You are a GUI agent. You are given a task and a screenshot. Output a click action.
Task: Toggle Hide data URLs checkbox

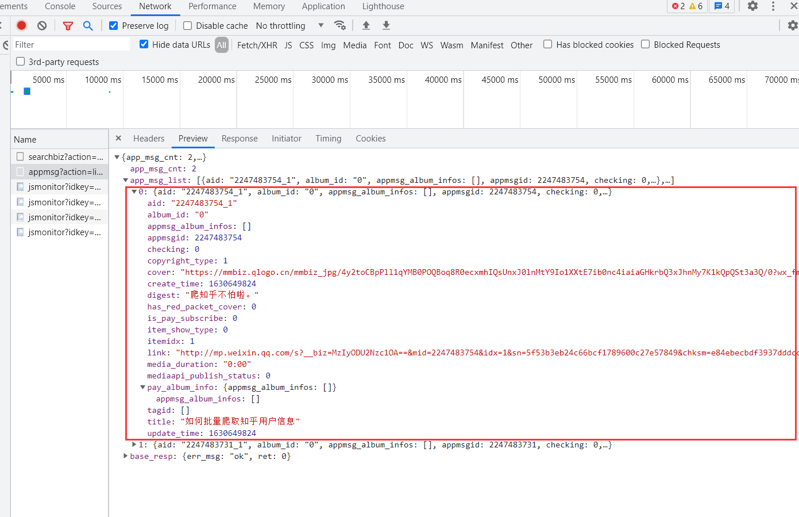(144, 44)
